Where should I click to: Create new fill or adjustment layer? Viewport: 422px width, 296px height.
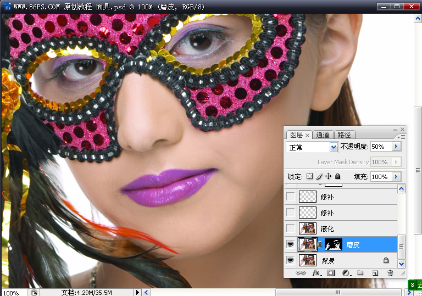[x=346, y=272]
